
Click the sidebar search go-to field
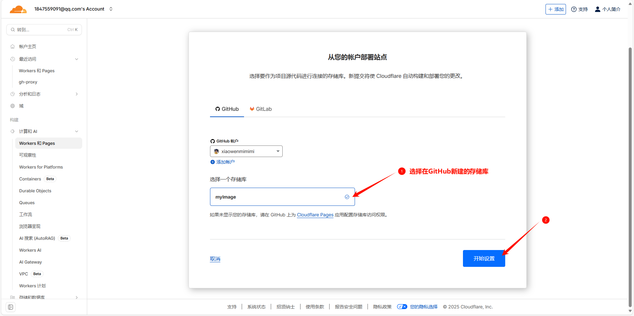44,30
